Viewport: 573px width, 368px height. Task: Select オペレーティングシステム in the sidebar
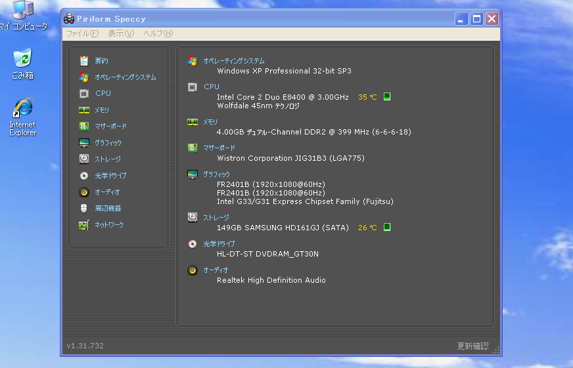pos(126,77)
